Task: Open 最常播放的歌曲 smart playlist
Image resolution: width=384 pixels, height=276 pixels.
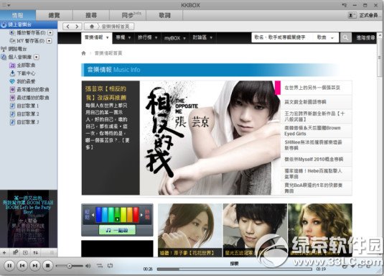Action: click(x=33, y=89)
